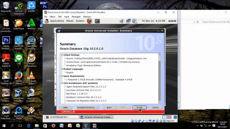Open the Mesin menu in VirtualBox
230x129 pixels.
(52, 17)
